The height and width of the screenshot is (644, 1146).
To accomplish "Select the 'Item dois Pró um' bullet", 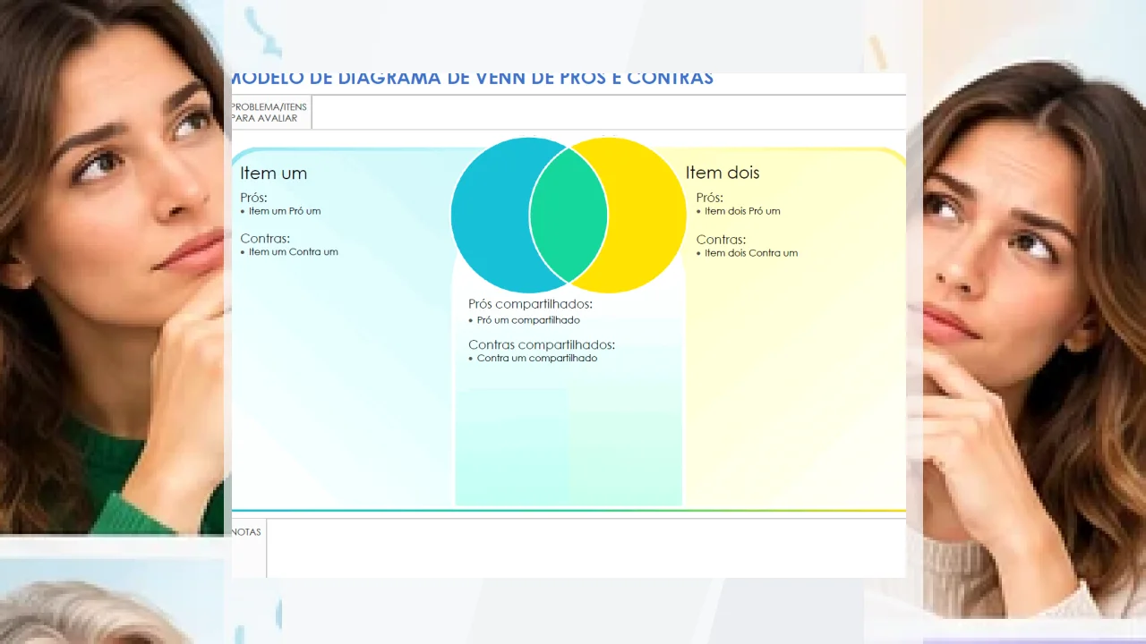I will pos(739,211).
